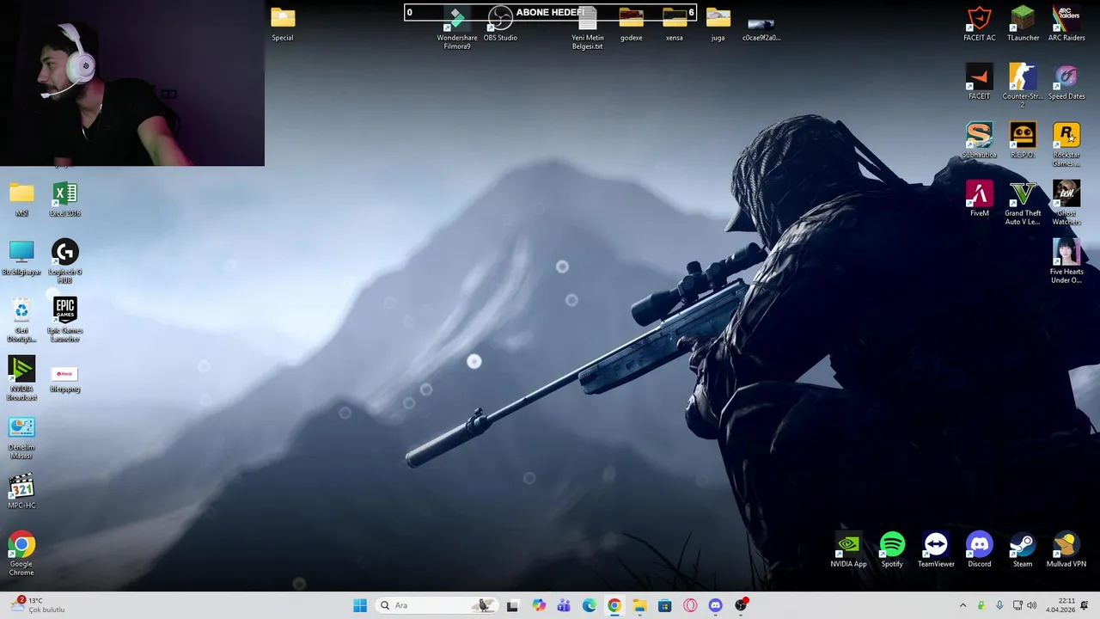This screenshot has height=619, width=1100.
Task: Open OBS Studio taskbar icon
Action: coord(742,605)
